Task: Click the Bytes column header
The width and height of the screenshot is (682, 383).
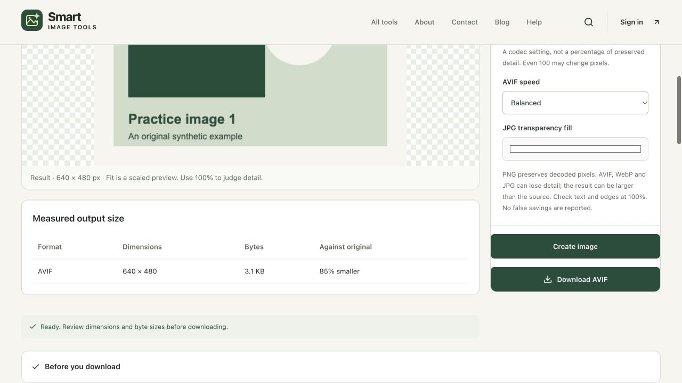Action: (254, 247)
